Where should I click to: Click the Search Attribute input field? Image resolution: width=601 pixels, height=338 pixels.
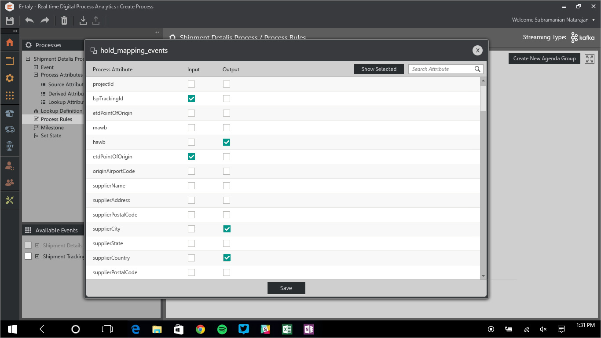[x=441, y=69]
